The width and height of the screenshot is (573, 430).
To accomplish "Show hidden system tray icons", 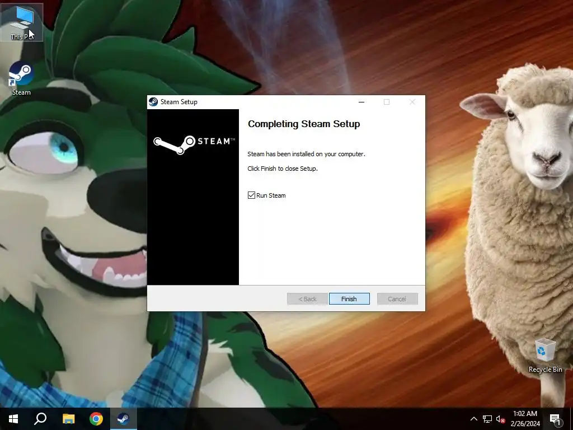I will click(473, 419).
